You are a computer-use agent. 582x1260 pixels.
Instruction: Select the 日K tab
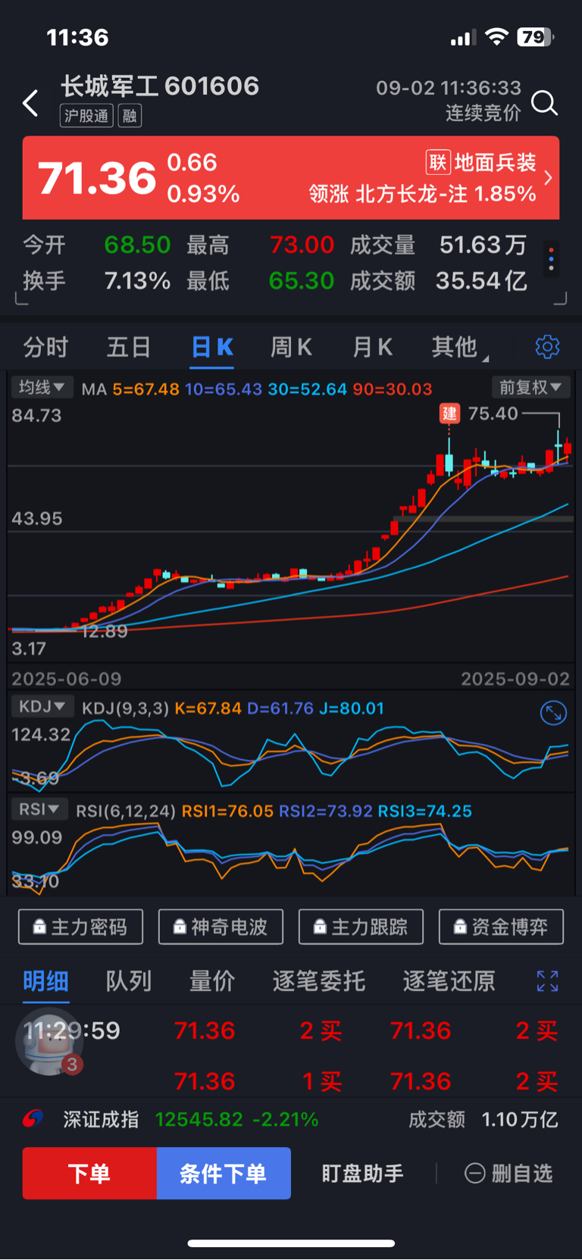tap(211, 347)
